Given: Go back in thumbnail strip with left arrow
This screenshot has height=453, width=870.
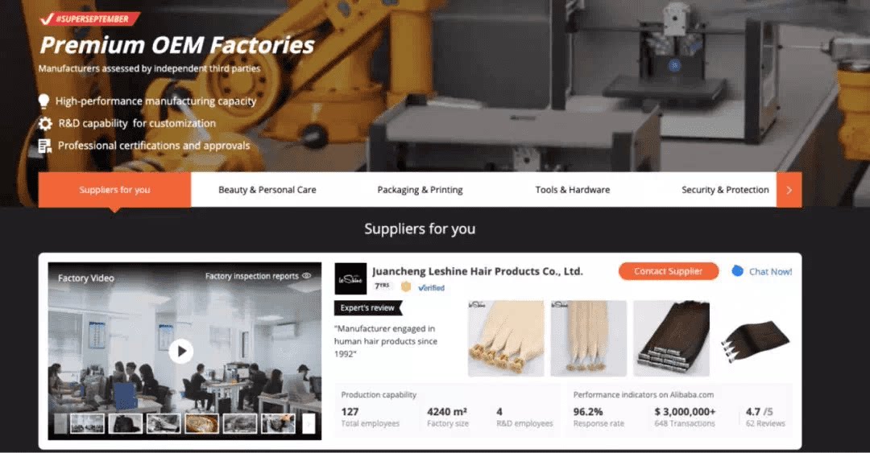Looking at the screenshot, I should (60, 423).
